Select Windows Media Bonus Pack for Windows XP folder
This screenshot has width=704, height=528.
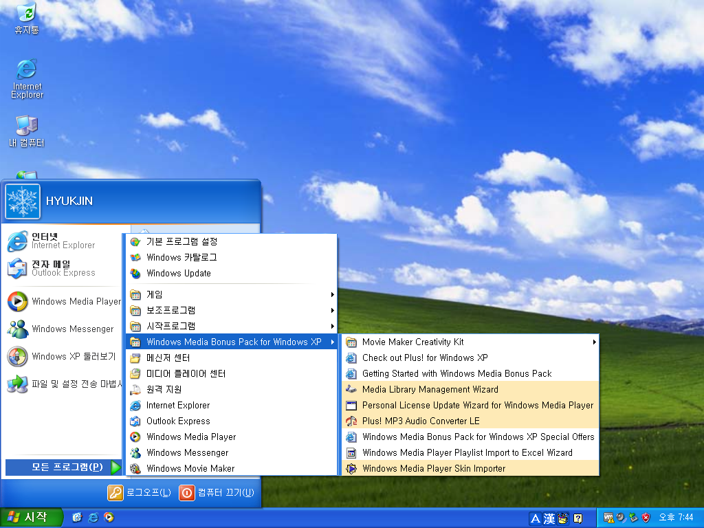232,342
